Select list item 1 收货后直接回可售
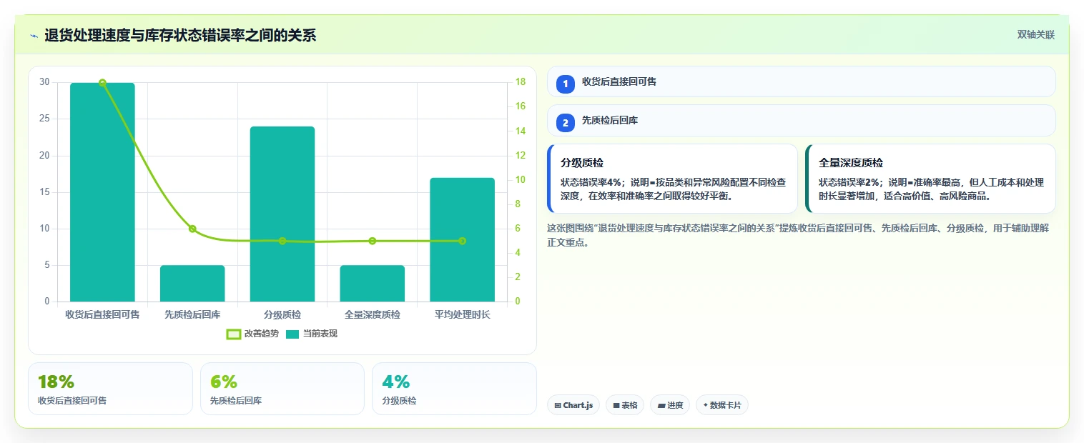1084x443 pixels. pyautogui.click(x=801, y=81)
